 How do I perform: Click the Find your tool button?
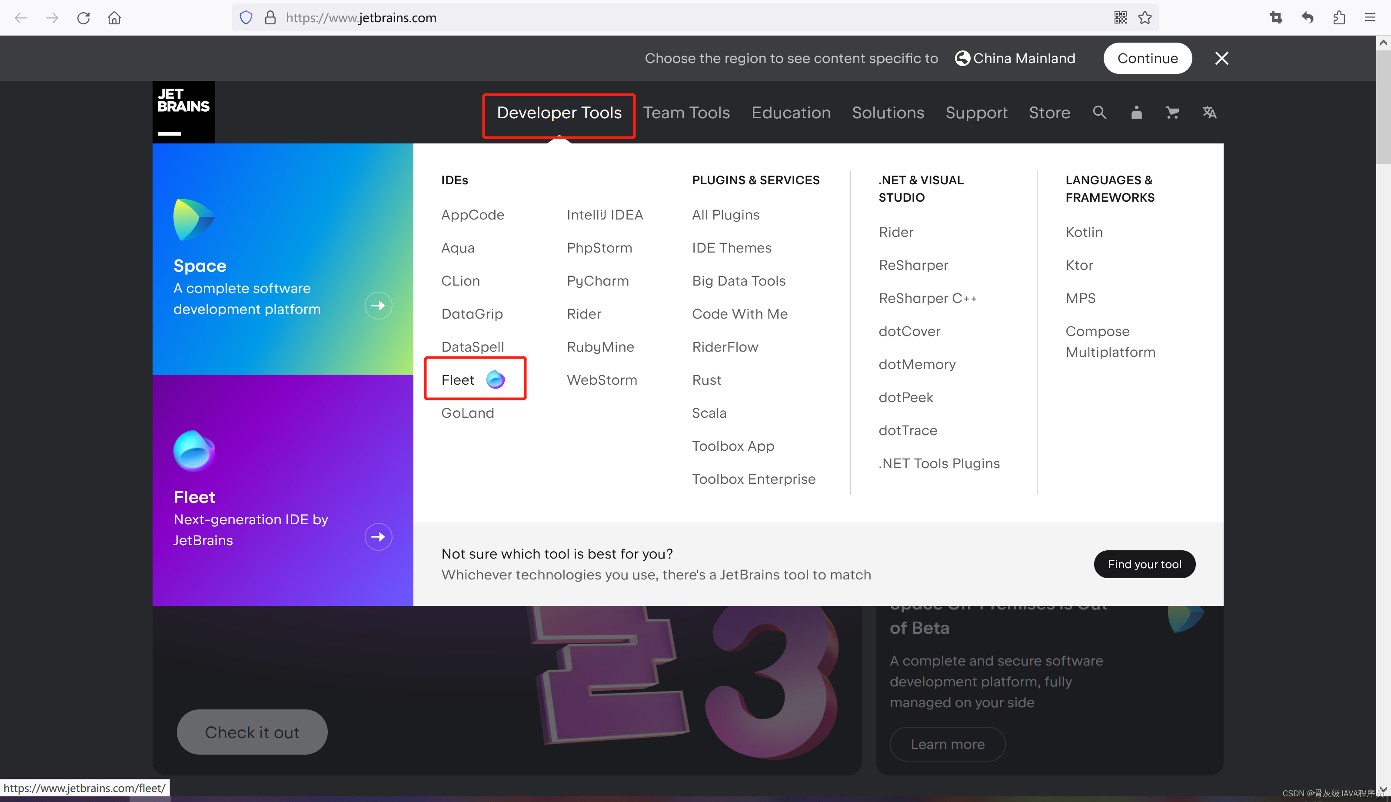pos(1144,564)
